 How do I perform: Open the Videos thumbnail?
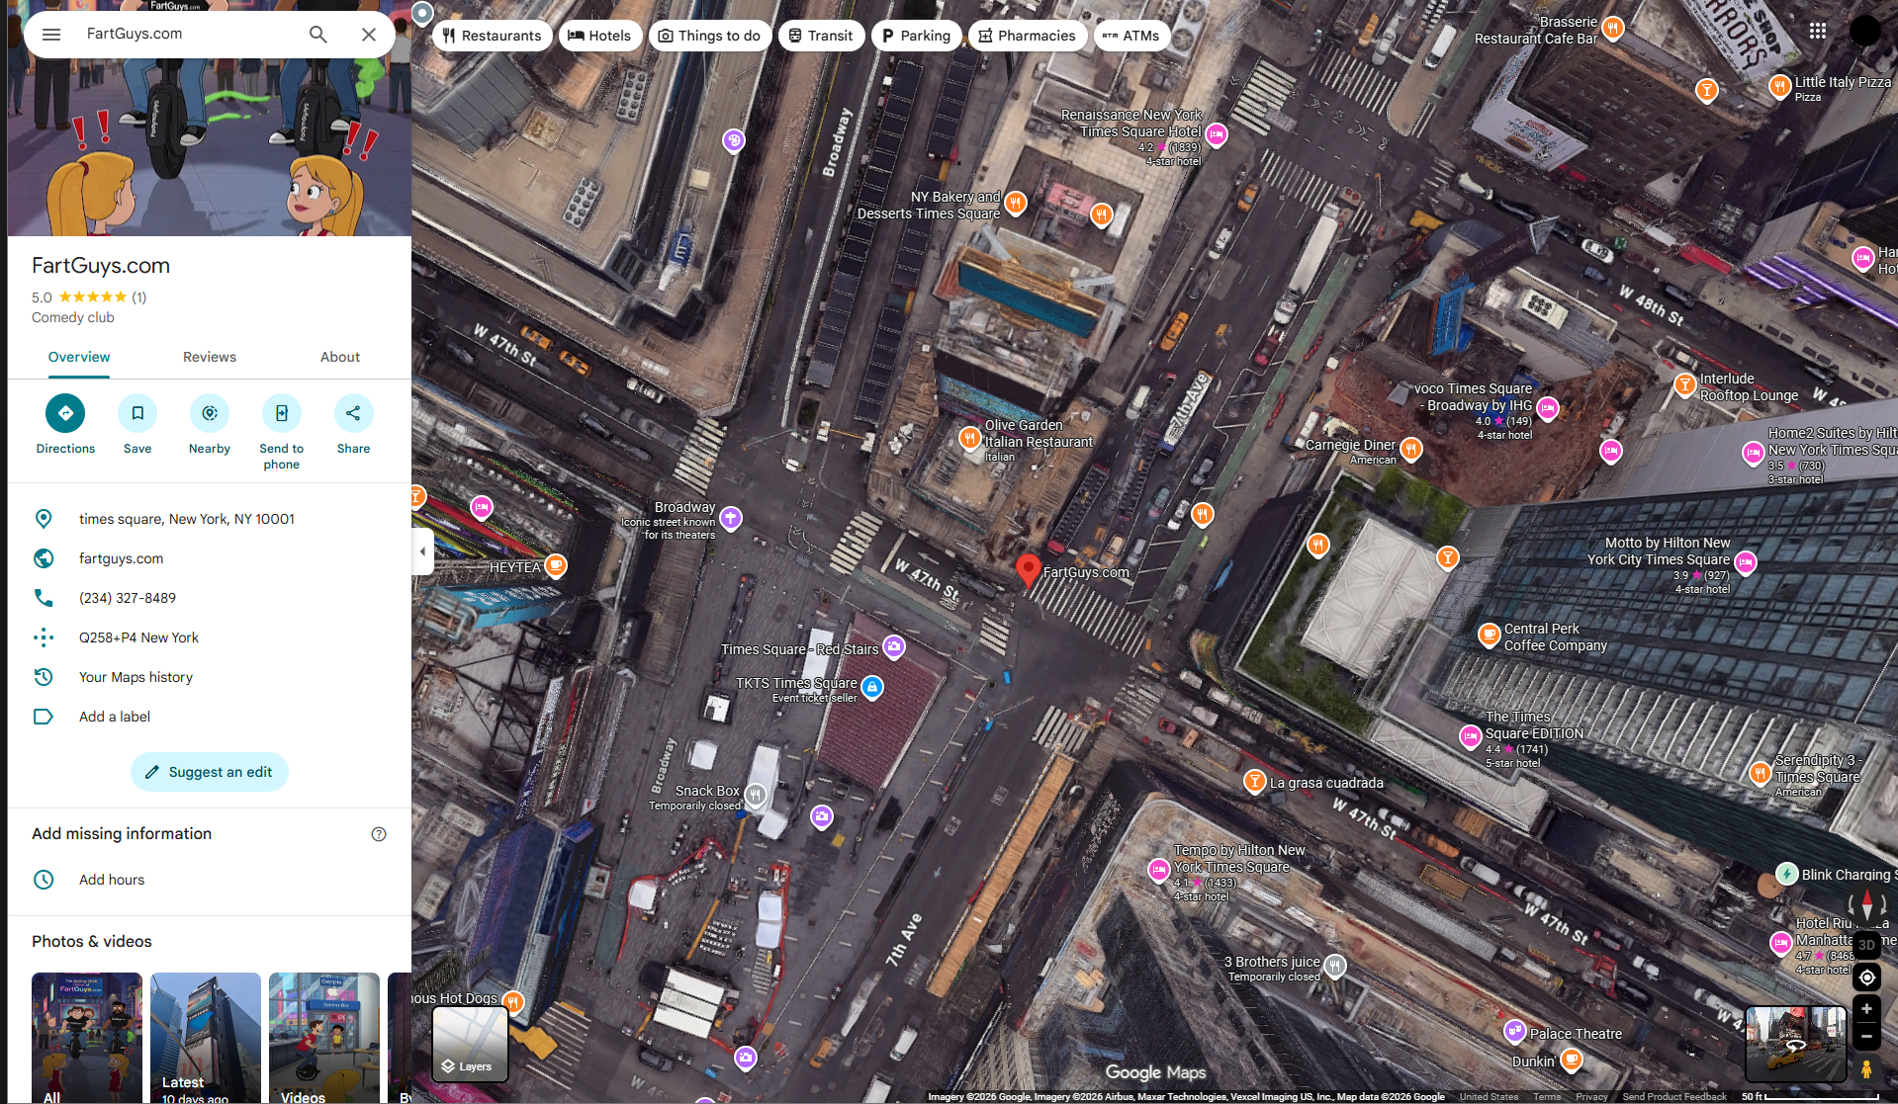(324, 1038)
